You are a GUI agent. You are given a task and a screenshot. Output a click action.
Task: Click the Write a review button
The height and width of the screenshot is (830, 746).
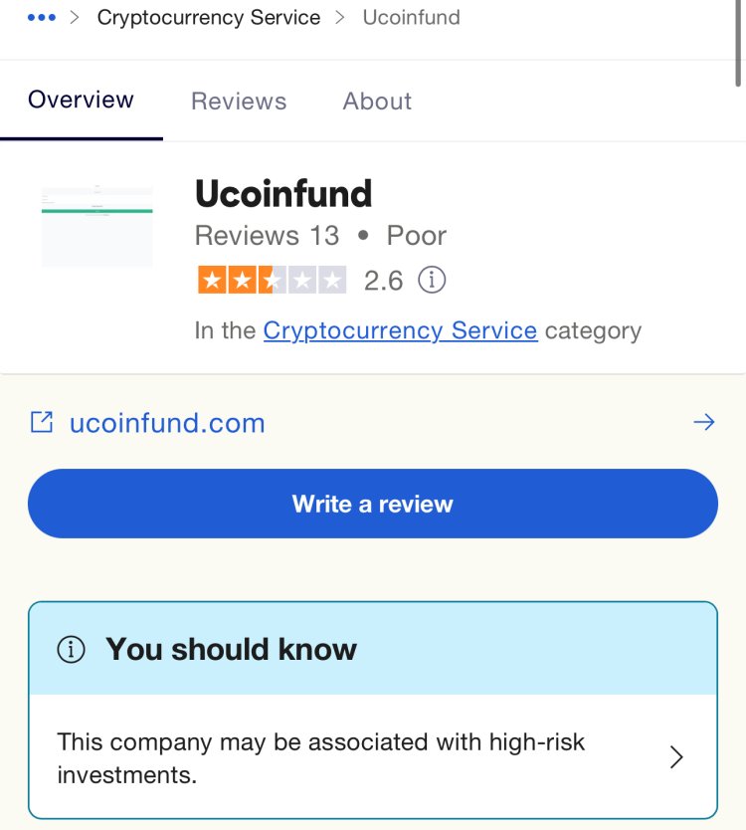(x=373, y=504)
